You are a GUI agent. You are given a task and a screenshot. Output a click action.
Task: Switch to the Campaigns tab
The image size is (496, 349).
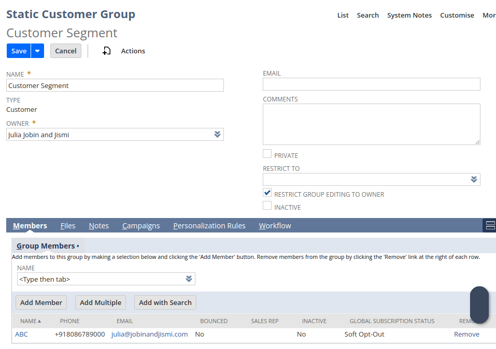141,226
